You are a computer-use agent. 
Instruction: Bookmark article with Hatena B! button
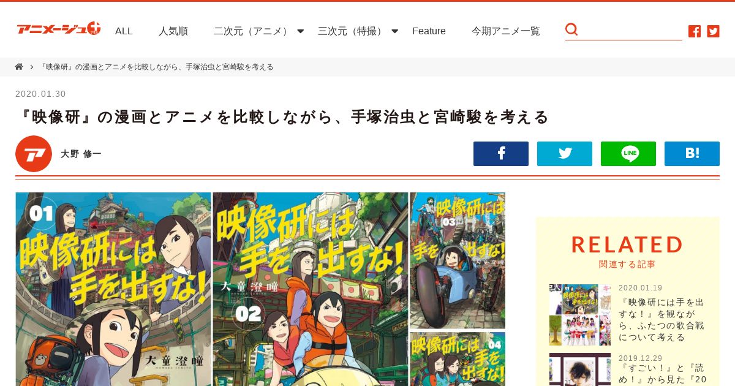[692, 154]
